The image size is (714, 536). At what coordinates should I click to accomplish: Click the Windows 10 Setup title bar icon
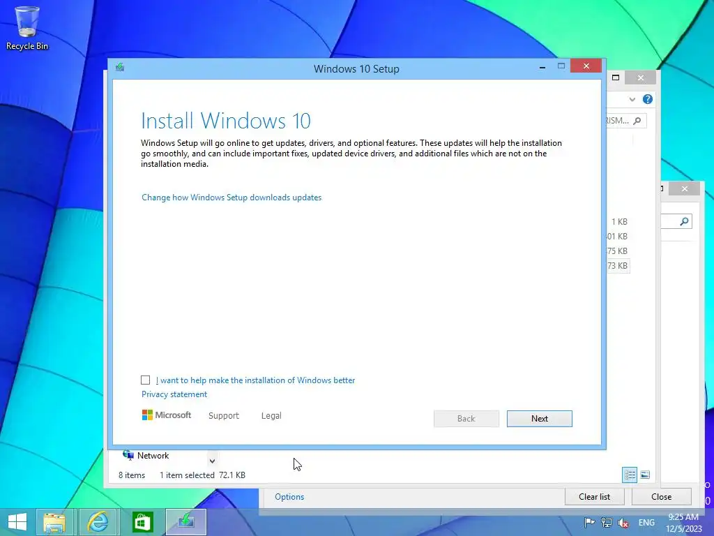tap(120, 68)
